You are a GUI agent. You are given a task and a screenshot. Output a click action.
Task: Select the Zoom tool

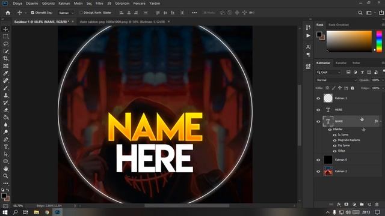[x=5, y=176]
